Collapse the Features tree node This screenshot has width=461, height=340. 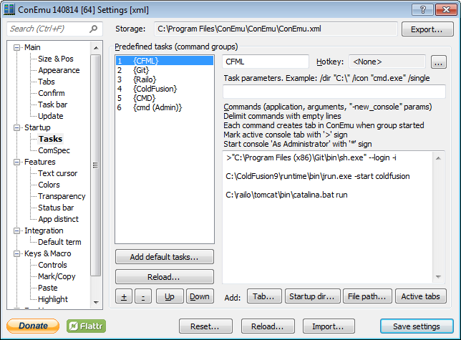(17, 162)
